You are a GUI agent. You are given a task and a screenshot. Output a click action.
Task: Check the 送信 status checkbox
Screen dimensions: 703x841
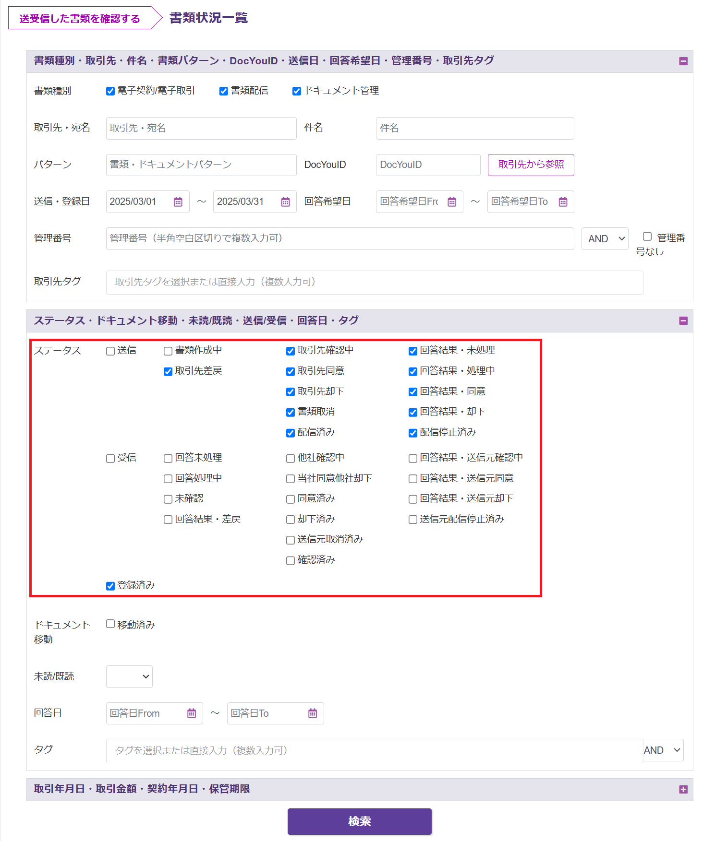(x=110, y=351)
